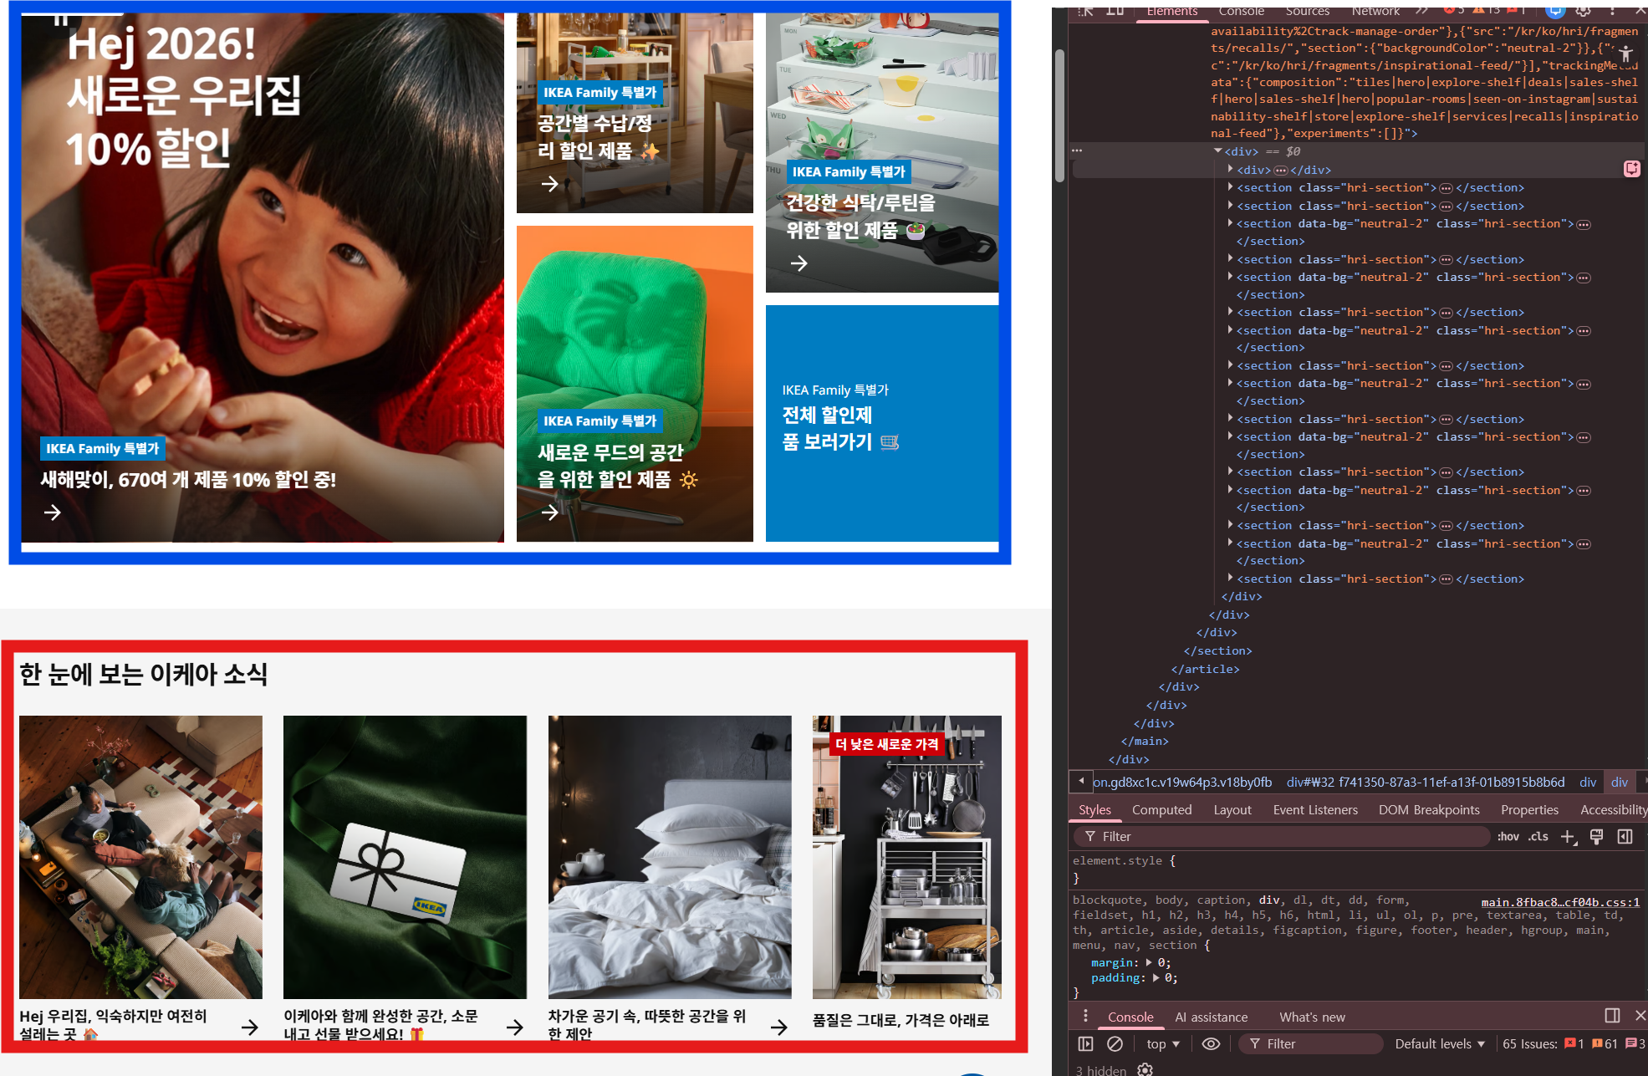Open console settings gear next to 3 hidden
This screenshot has width=1648, height=1076.
[1145, 1069]
